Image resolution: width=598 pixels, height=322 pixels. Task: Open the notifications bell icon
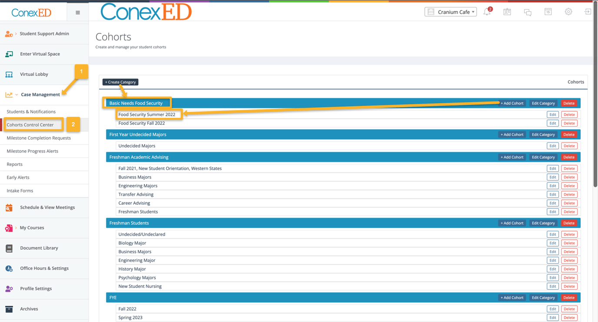click(x=486, y=12)
